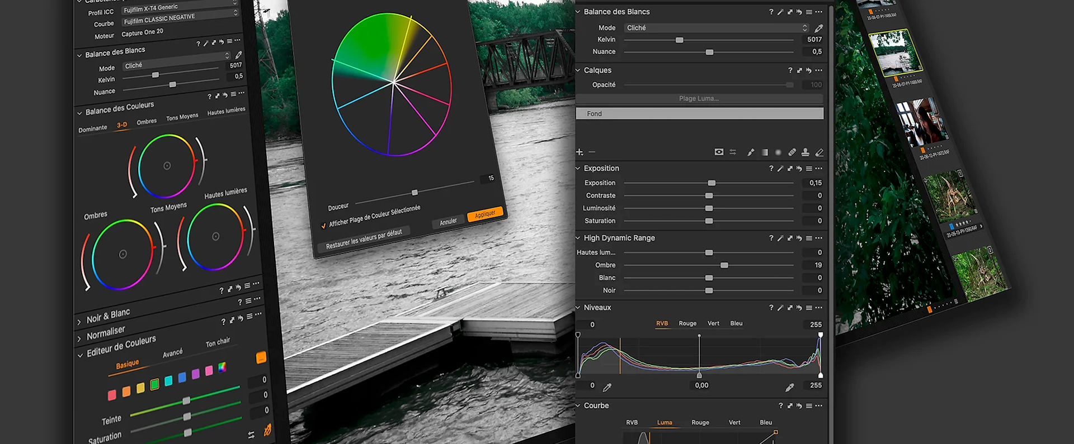Select the Luma tab in Courbe
The height and width of the screenshot is (444, 1074).
665,423
